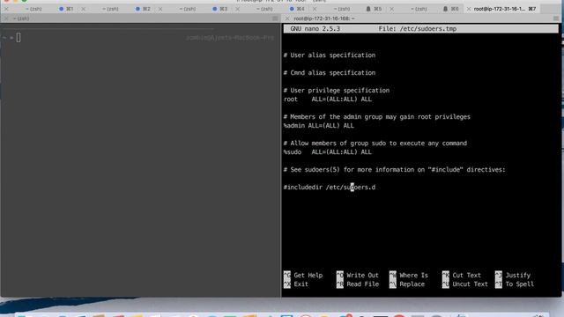
Task: Click the '# User privilege specification' line
Action: click(337, 90)
